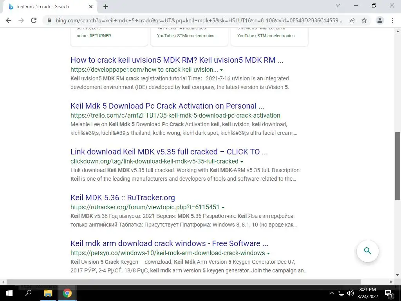Bookmark this page with the star icon
Image resolution: width=401 pixels, height=301 pixels.
(364, 20)
